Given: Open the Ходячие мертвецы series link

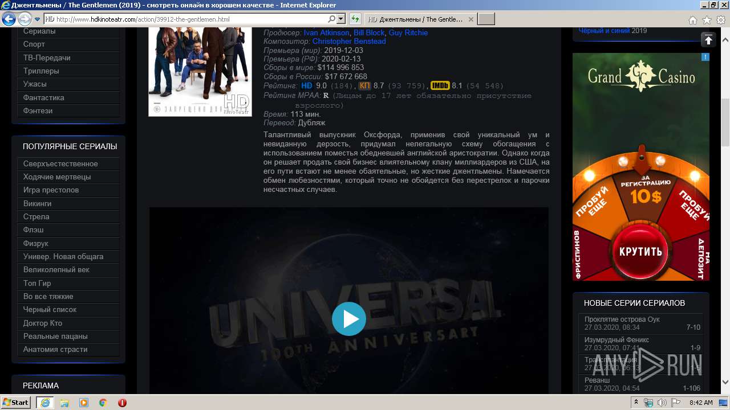Looking at the screenshot, I should [68, 177].
